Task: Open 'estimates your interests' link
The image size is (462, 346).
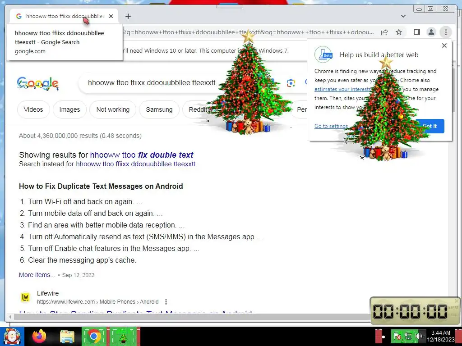Action: [x=343, y=89]
